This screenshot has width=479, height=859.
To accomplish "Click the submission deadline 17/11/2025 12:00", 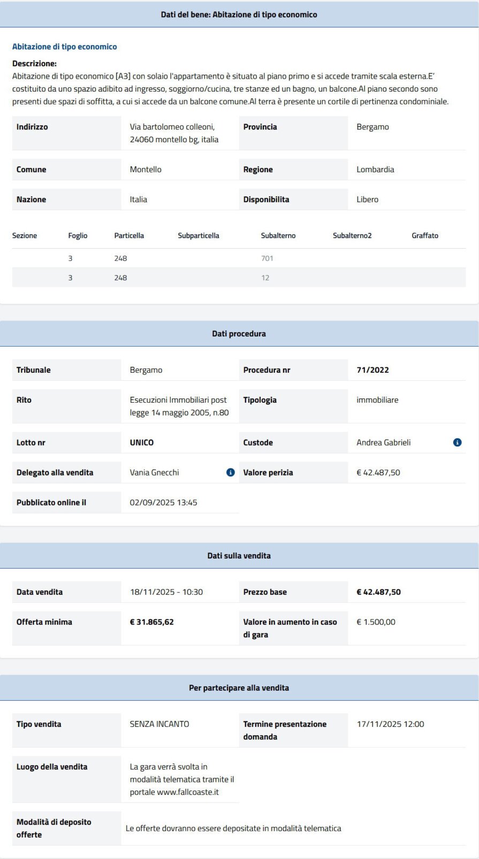I will [390, 724].
